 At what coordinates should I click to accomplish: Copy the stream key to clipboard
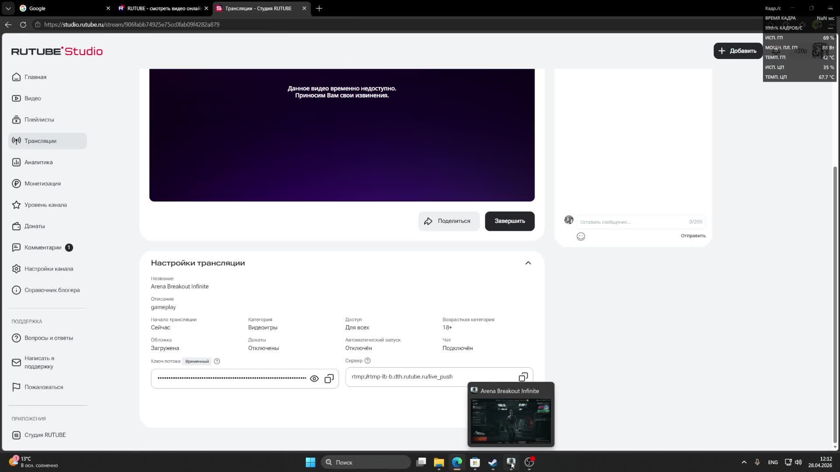[329, 378]
